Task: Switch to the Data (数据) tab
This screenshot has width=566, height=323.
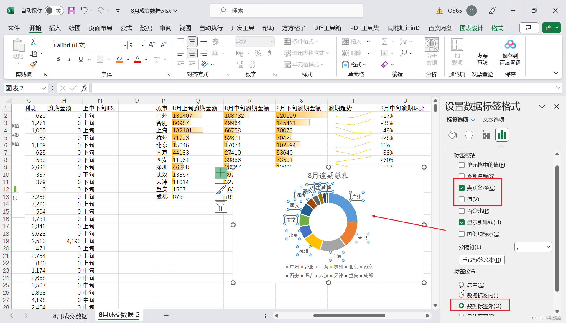Action: pos(146,28)
